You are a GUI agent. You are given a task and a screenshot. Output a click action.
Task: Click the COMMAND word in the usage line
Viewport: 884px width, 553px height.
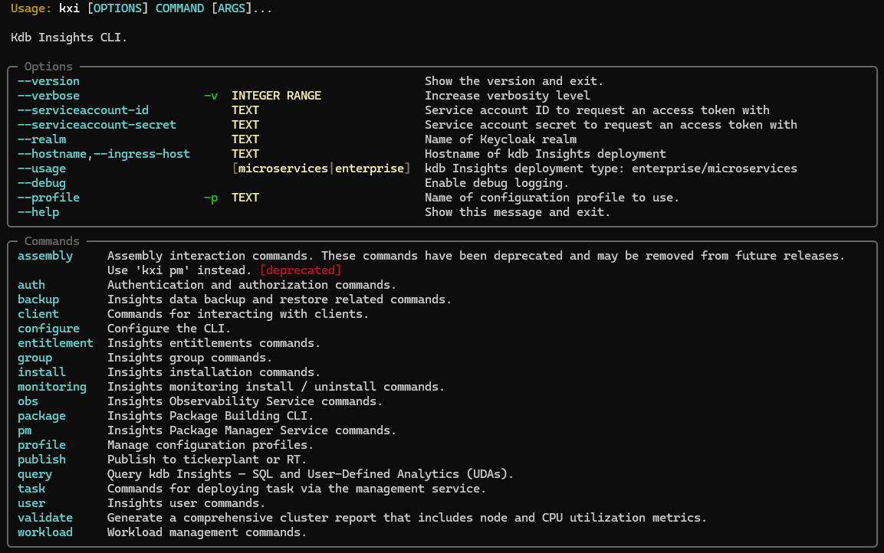point(180,8)
